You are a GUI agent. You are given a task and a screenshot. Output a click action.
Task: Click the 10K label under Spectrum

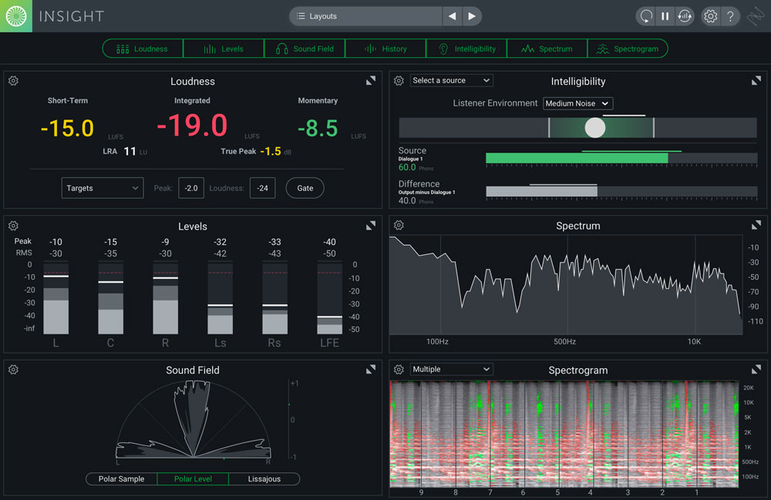pyautogui.click(x=695, y=341)
